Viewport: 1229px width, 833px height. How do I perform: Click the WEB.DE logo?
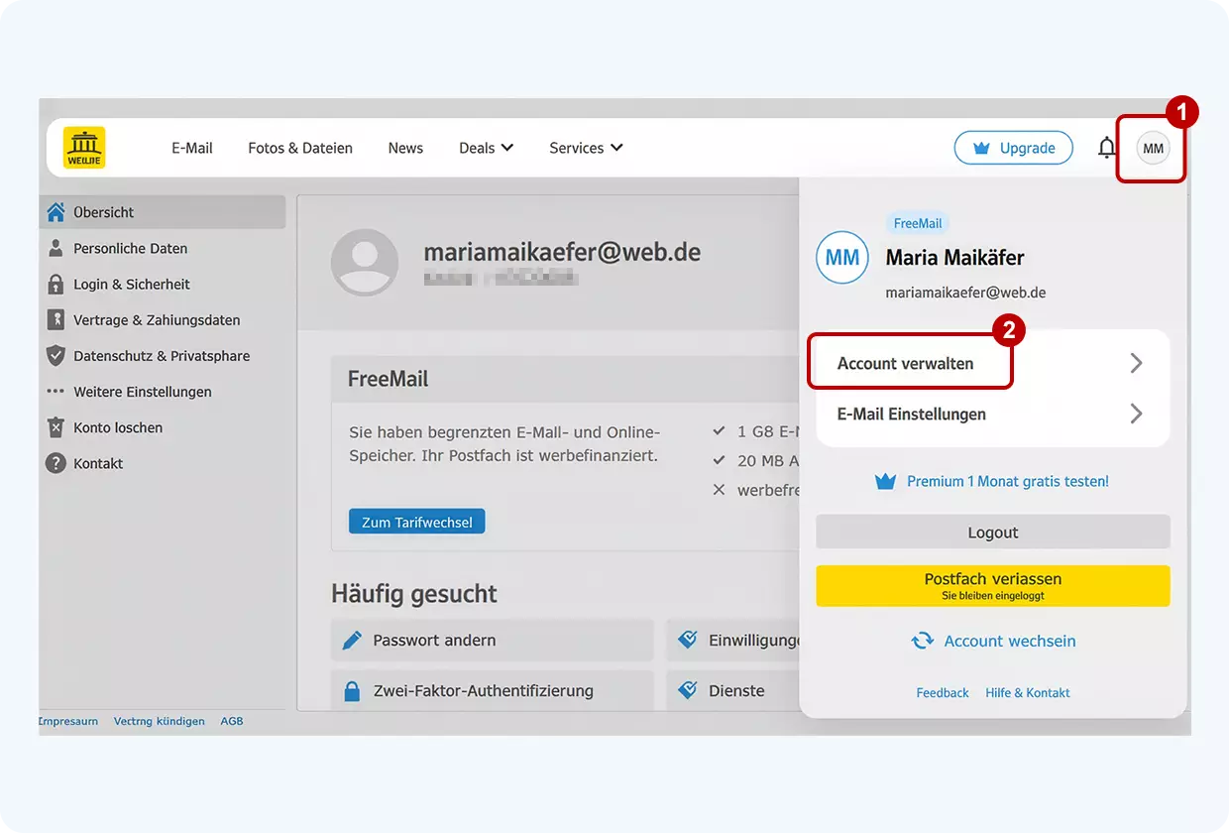coord(84,146)
